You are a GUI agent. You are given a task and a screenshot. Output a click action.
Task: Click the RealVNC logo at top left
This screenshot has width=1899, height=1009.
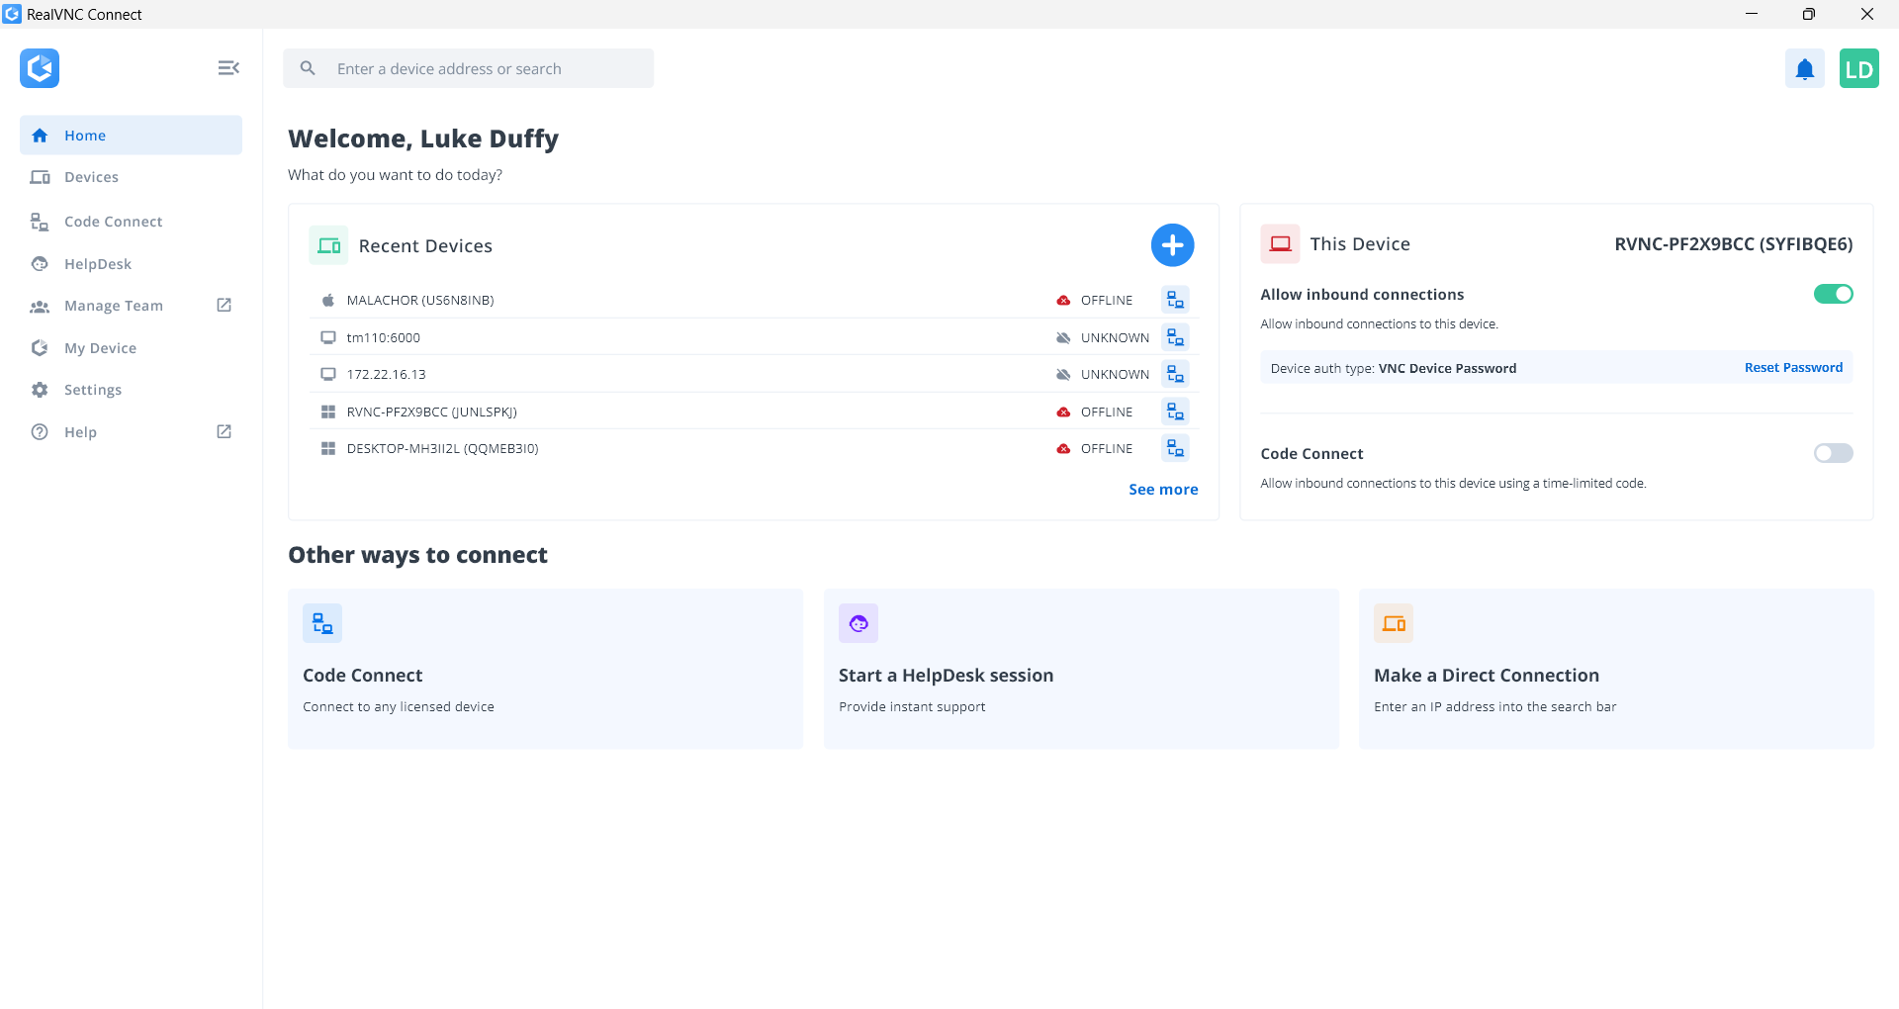coord(39,68)
